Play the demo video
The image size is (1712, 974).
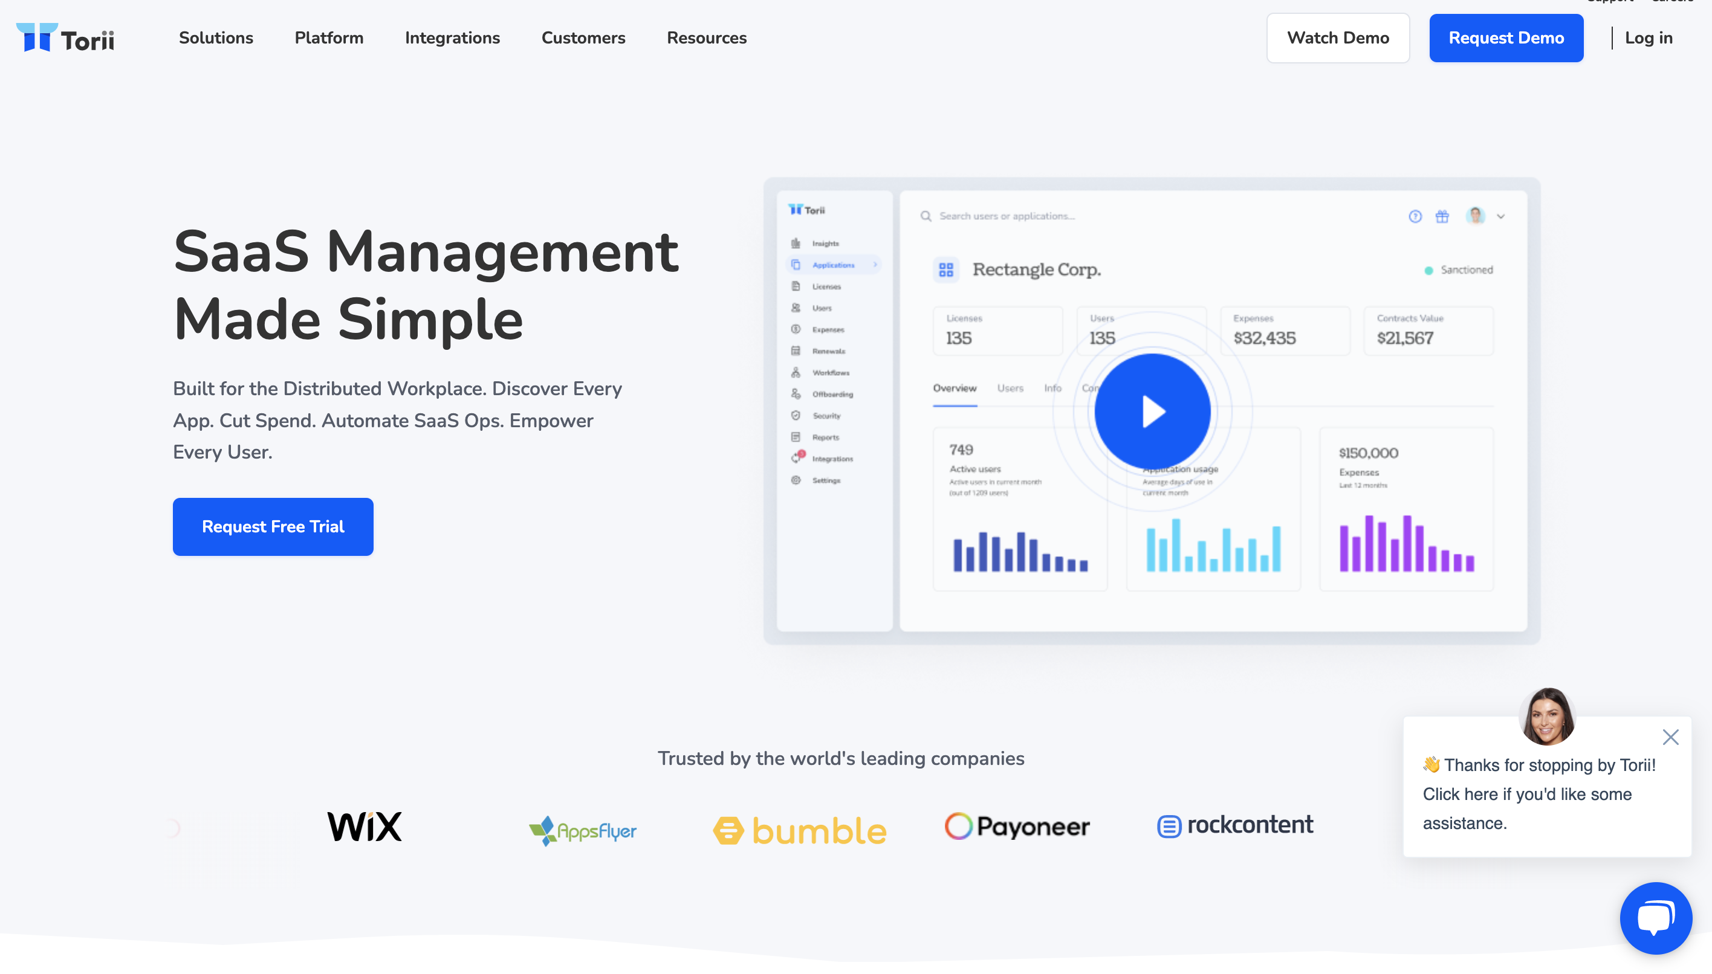[x=1151, y=412]
